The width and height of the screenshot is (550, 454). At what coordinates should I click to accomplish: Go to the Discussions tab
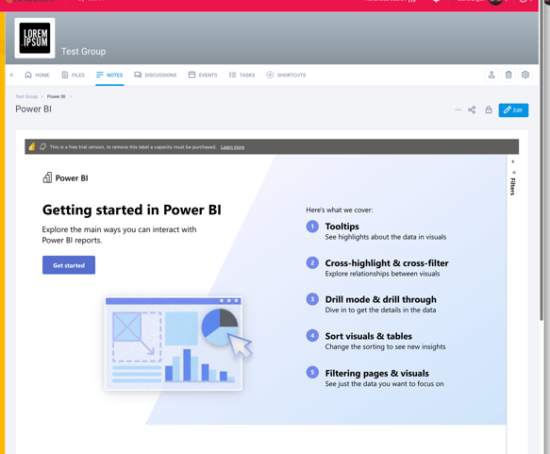(x=156, y=75)
